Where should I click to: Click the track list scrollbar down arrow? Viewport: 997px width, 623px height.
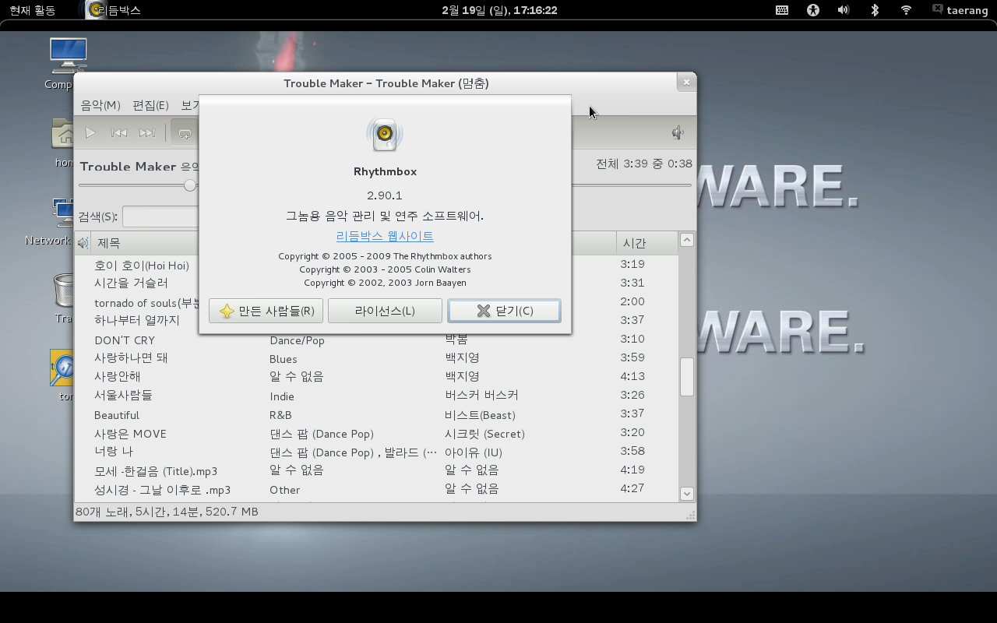pyautogui.click(x=686, y=493)
